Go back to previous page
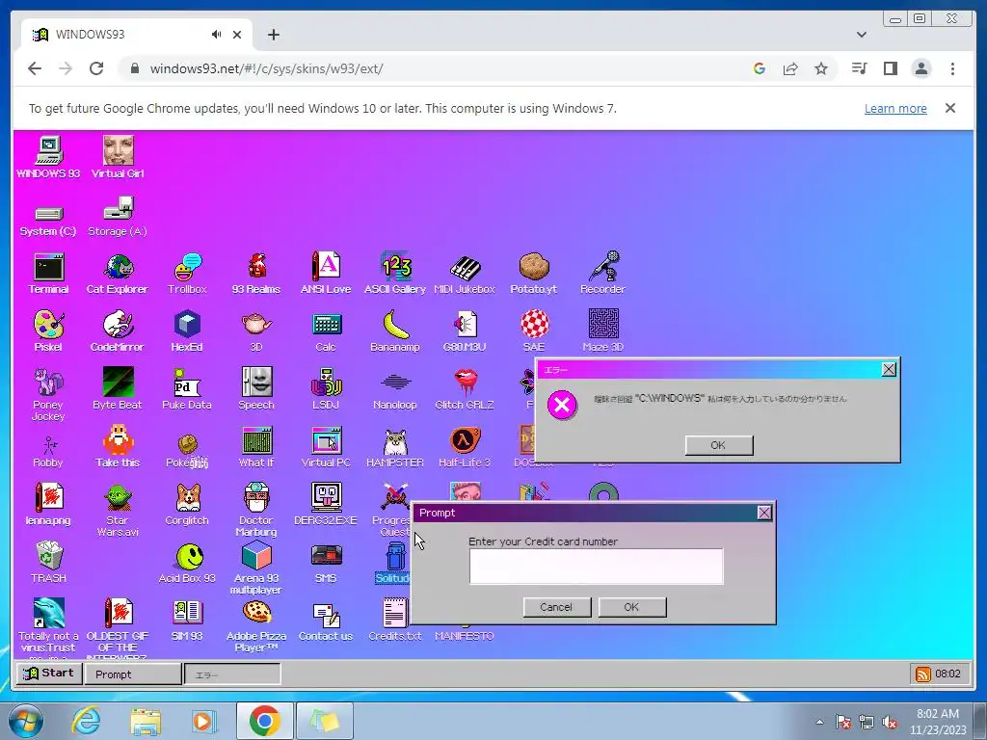 (35, 68)
